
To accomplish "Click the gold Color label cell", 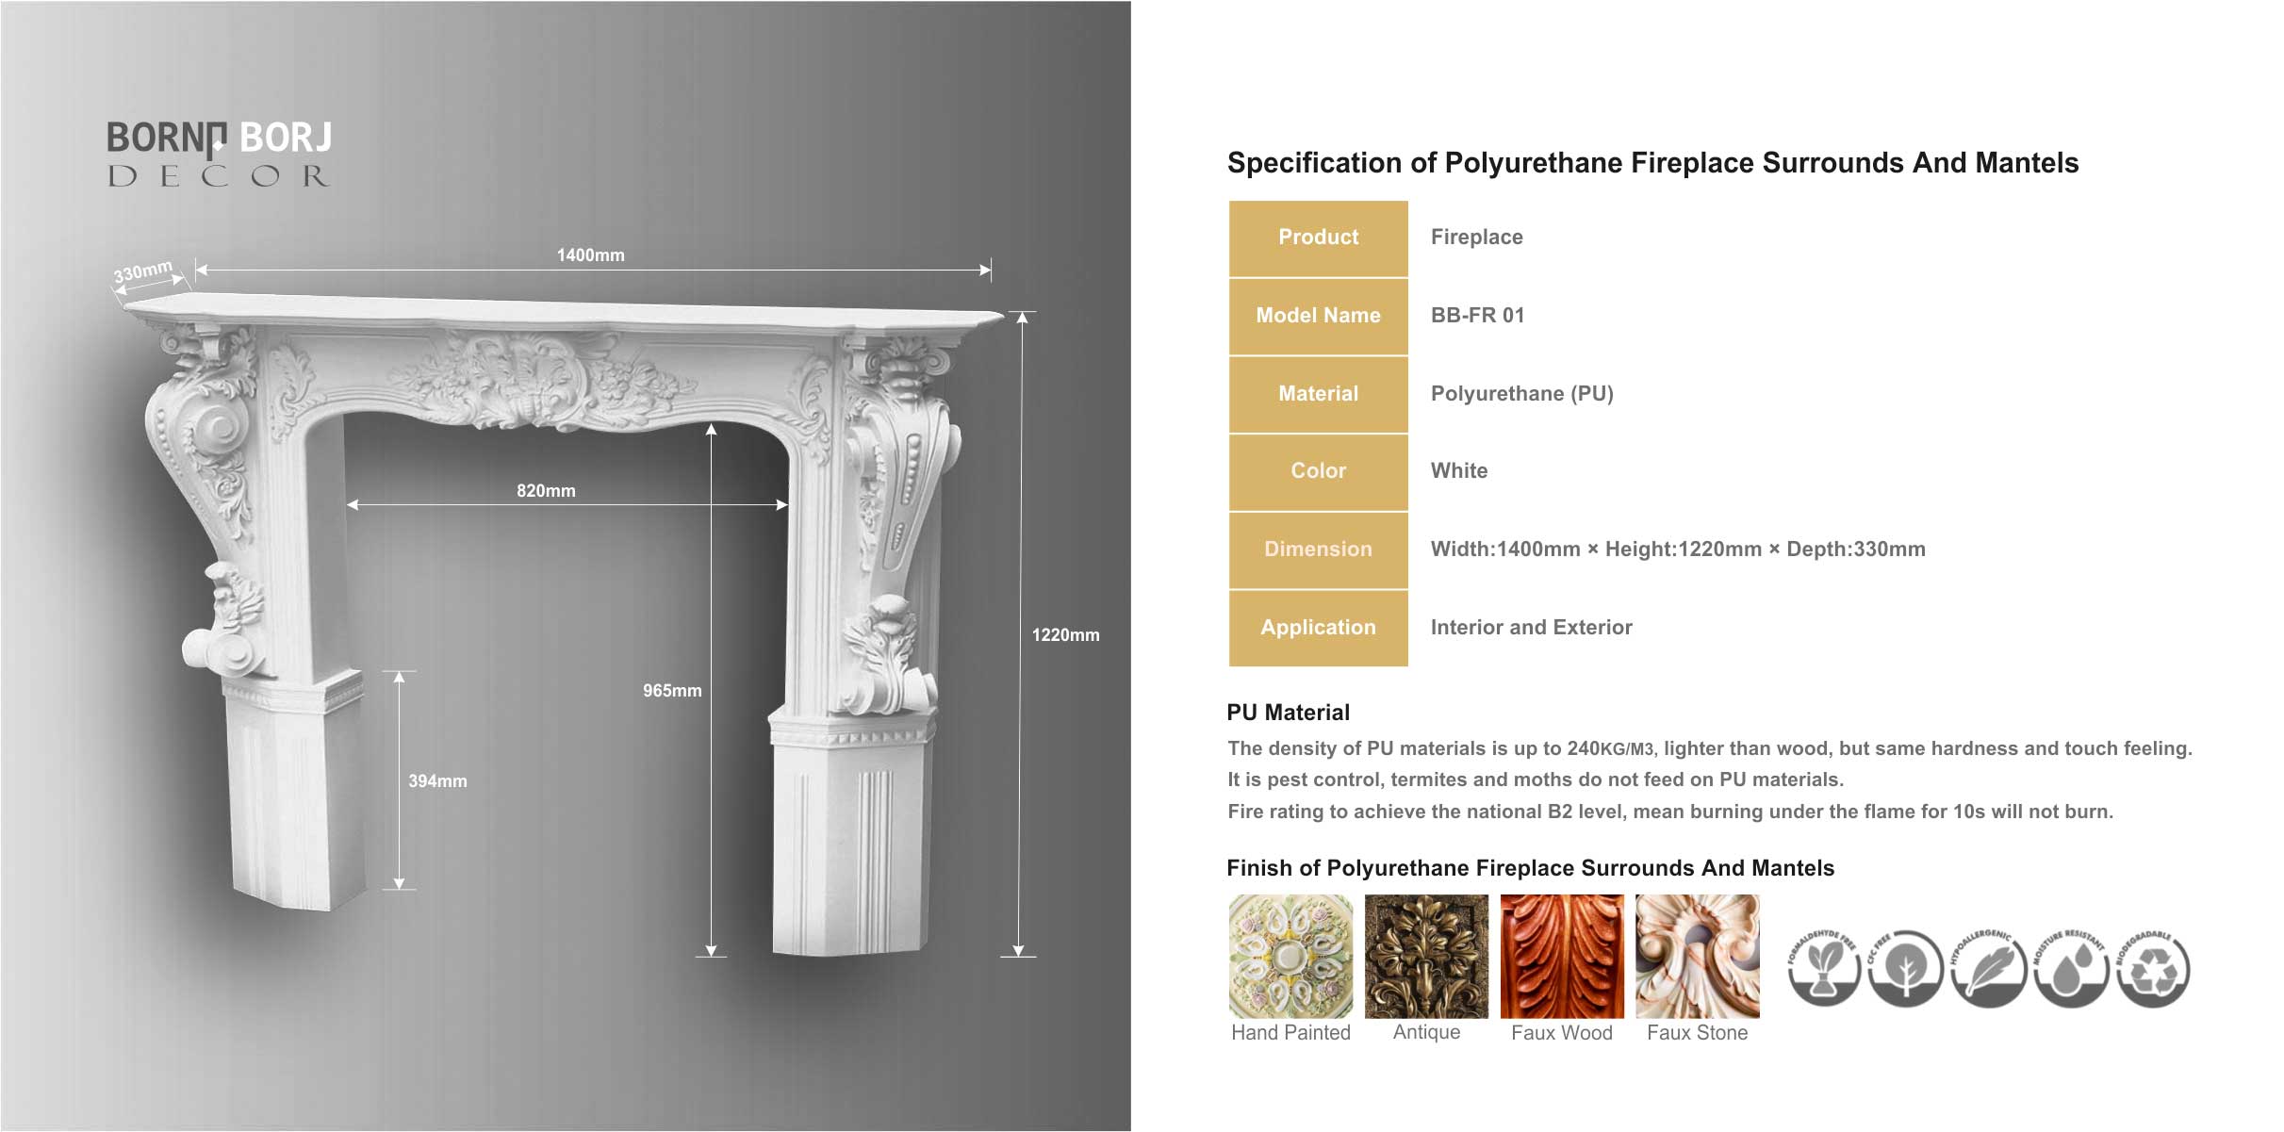I will click(1318, 471).
